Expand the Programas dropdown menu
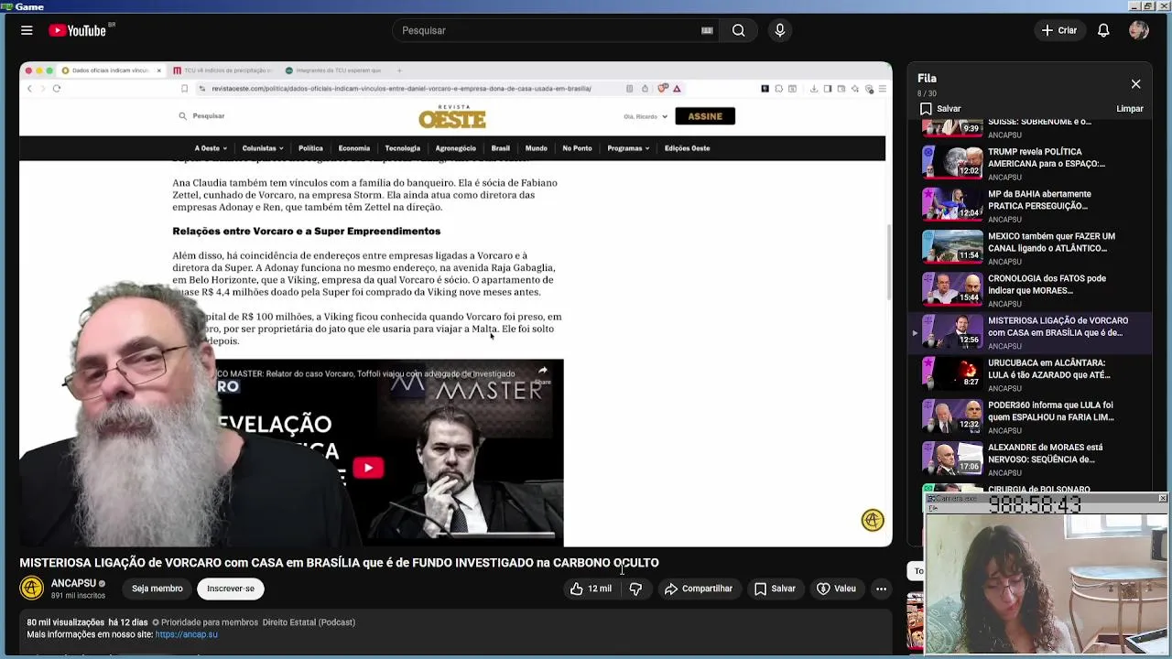The height and width of the screenshot is (659, 1172). (x=628, y=148)
